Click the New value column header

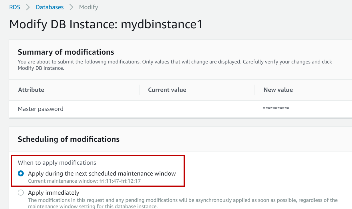[x=278, y=90]
